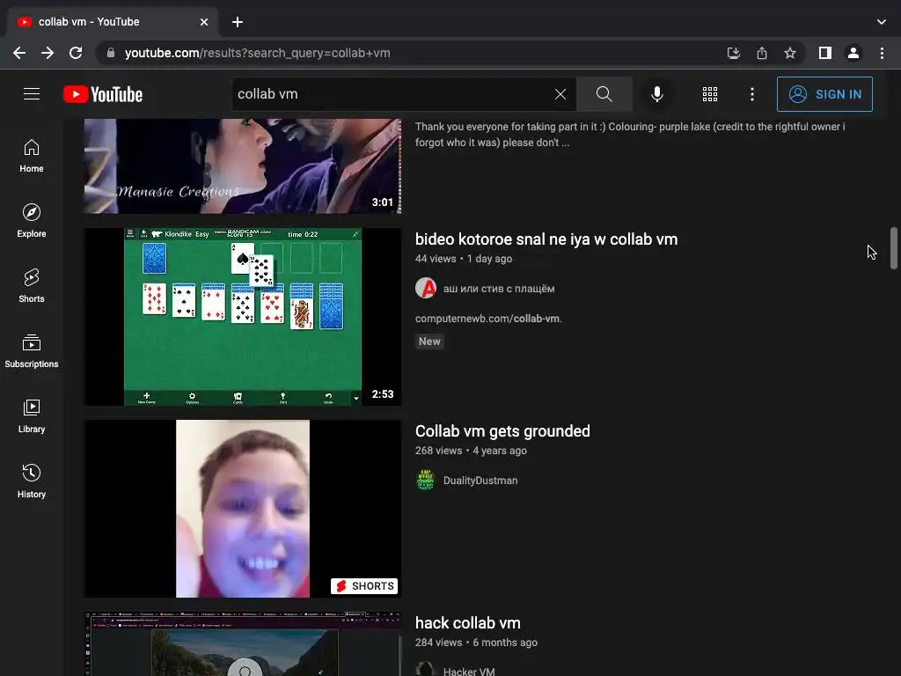Open Shorts in sidebar
The width and height of the screenshot is (901, 676).
click(32, 286)
